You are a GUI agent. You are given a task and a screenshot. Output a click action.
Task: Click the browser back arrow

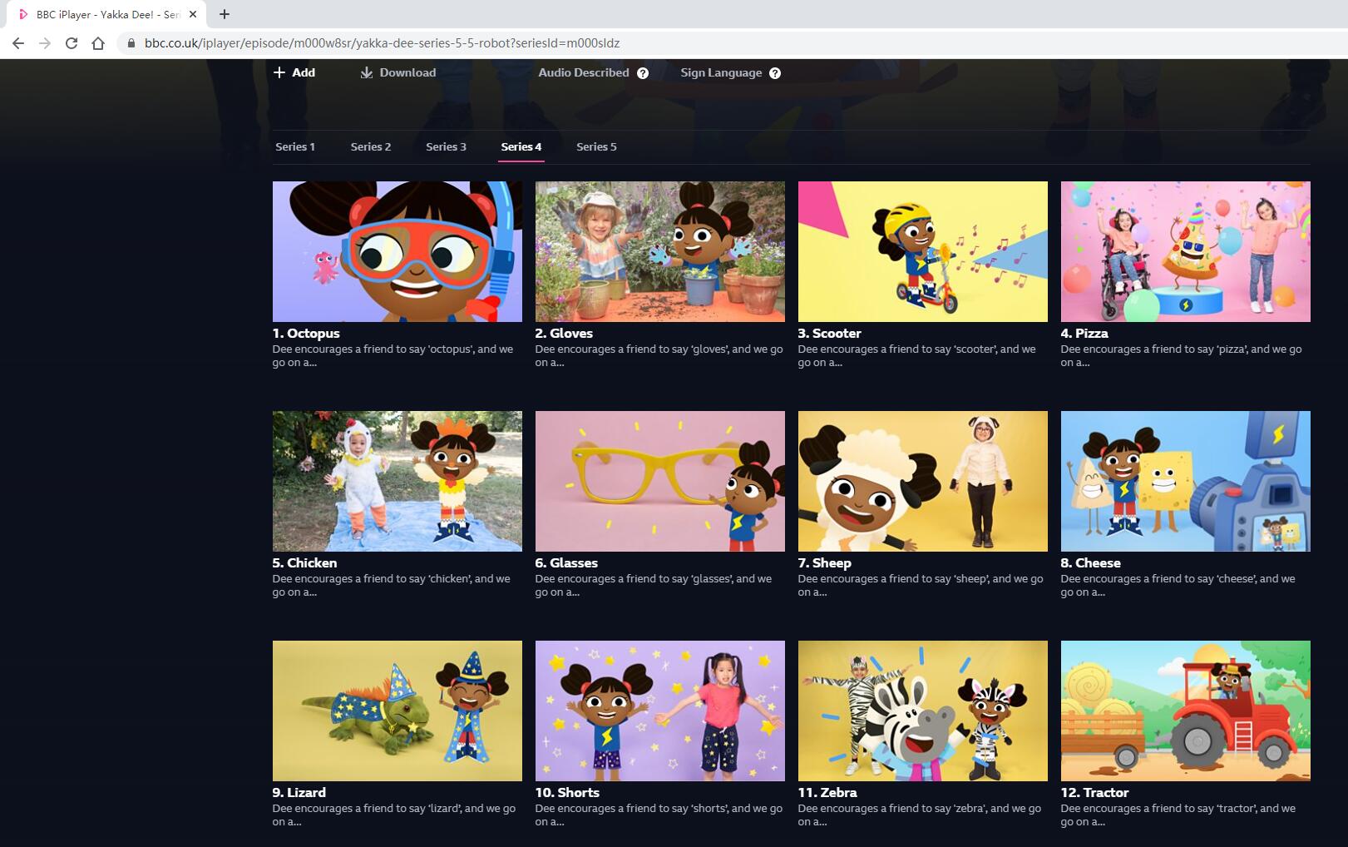click(18, 43)
